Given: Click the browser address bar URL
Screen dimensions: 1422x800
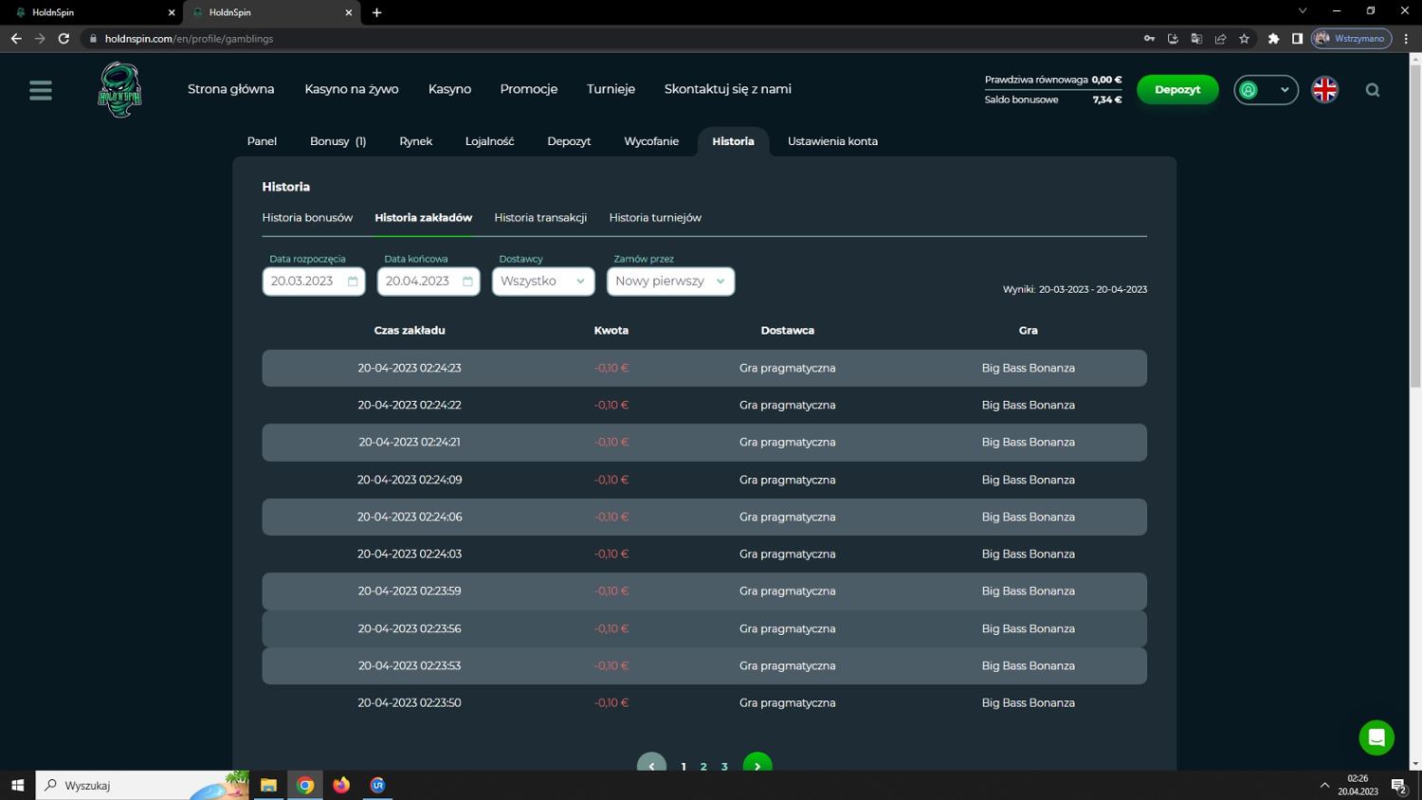Looking at the screenshot, I should pos(189,39).
